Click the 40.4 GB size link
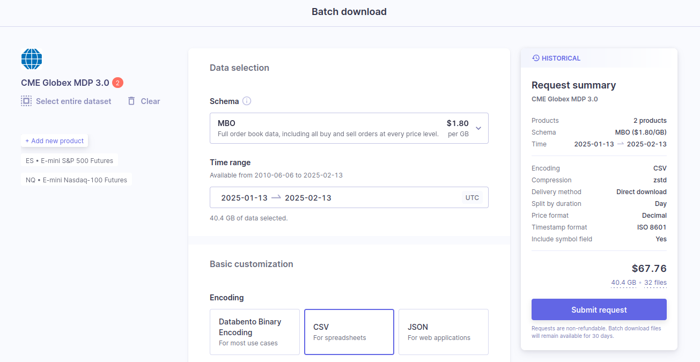Image resolution: width=700 pixels, height=362 pixels. pyautogui.click(x=623, y=283)
